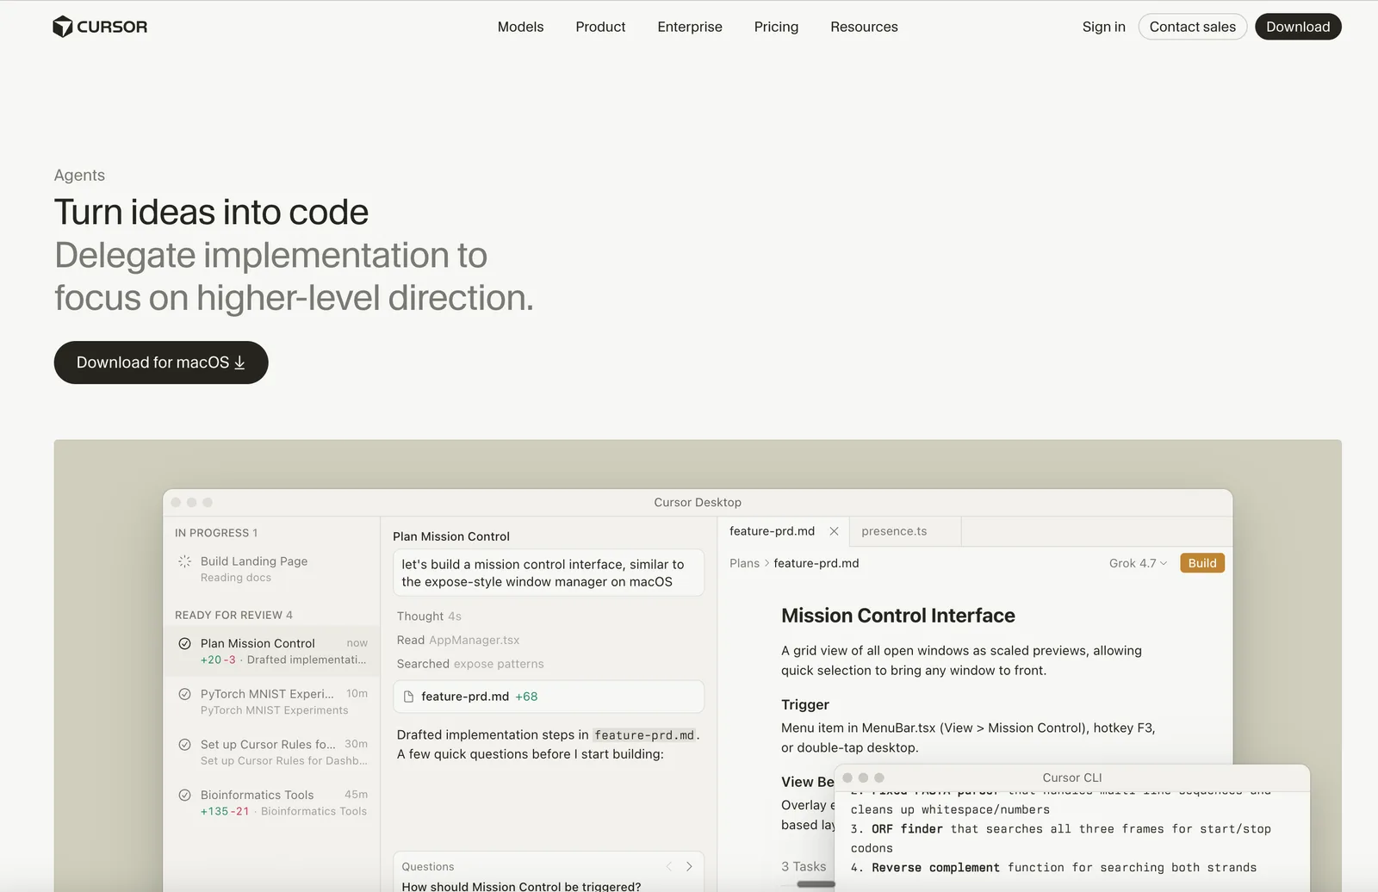Click the orange Build button
This screenshot has height=892, width=1378.
pyautogui.click(x=1202, y=563)
